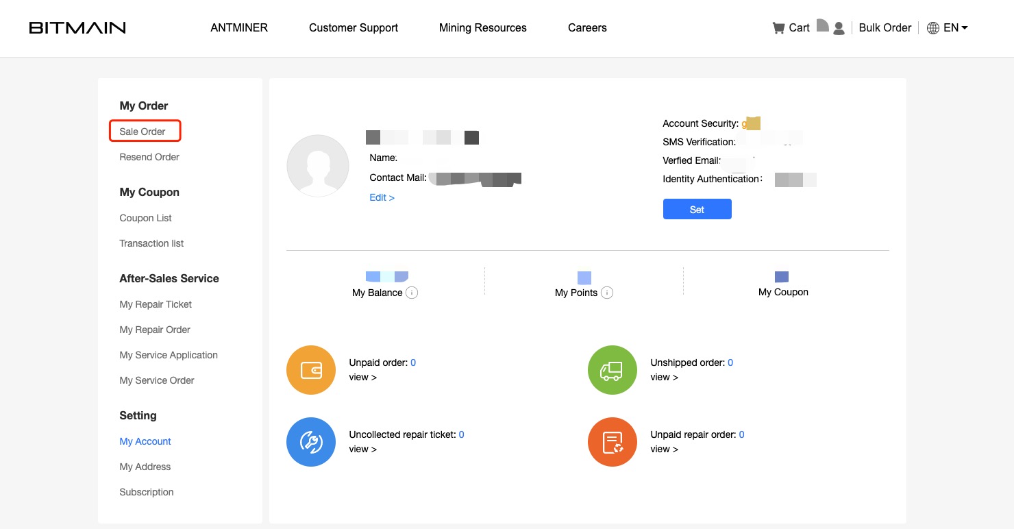Image resolution: width=1014 pixels, height=529 pixels.
Task: Click the globe language icon
Action: tap(932, 28)
